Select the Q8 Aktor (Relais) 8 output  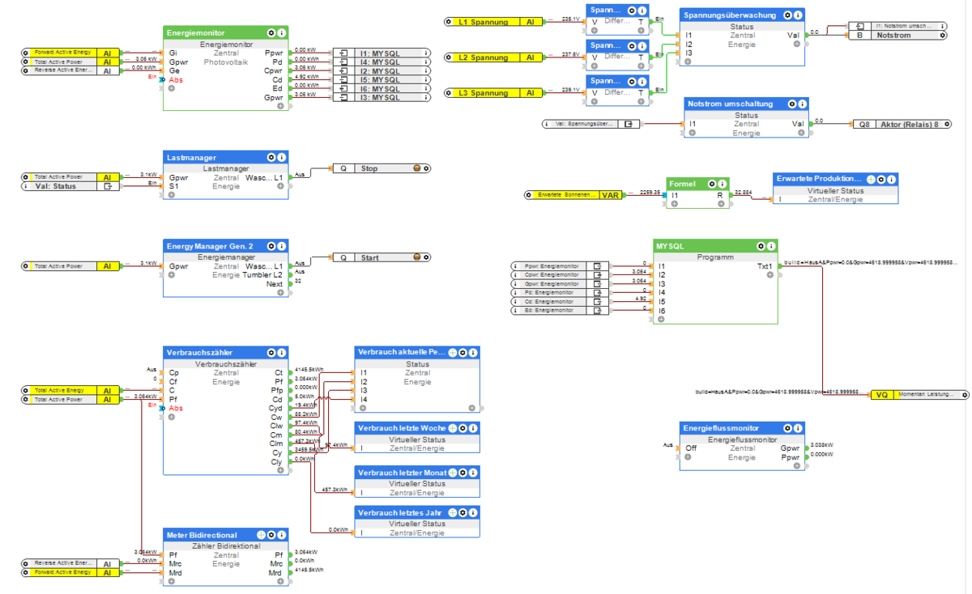pos(901,125)
